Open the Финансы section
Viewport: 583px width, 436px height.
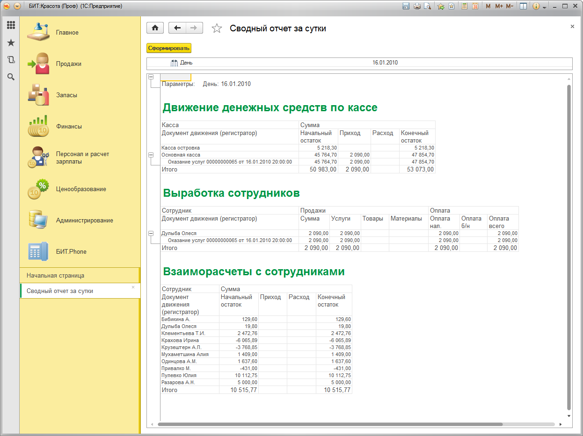[69, 126]
